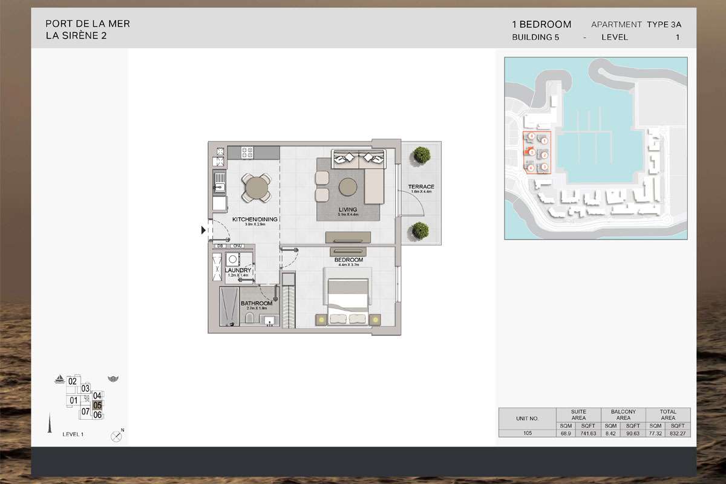Image resolution: width=726 pixels, height=484 pixels.
Task: Click the KITCHEN/DINING room label
Action: (255, 220)
